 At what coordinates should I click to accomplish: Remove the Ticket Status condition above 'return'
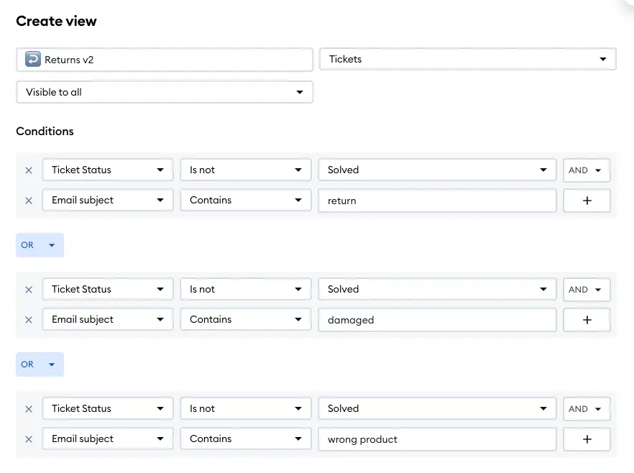29,170
